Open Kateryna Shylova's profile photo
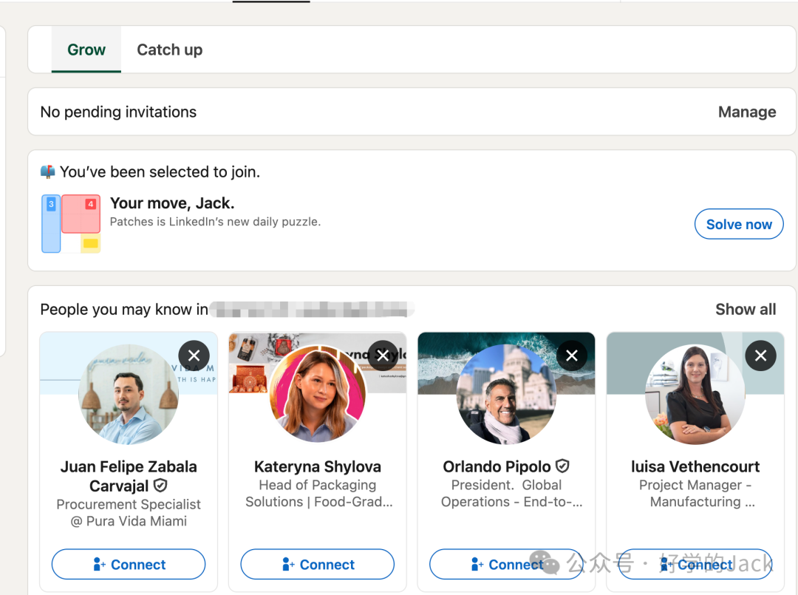The height and width of the screenshot is (595, 798). pos(318,394)
